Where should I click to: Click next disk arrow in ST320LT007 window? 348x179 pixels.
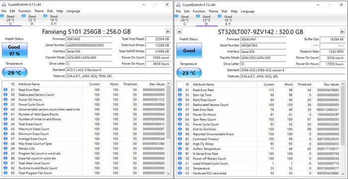click(342, 31)
